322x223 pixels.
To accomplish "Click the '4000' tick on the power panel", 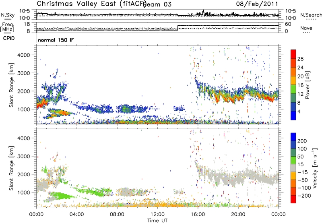I will (23, 55).
